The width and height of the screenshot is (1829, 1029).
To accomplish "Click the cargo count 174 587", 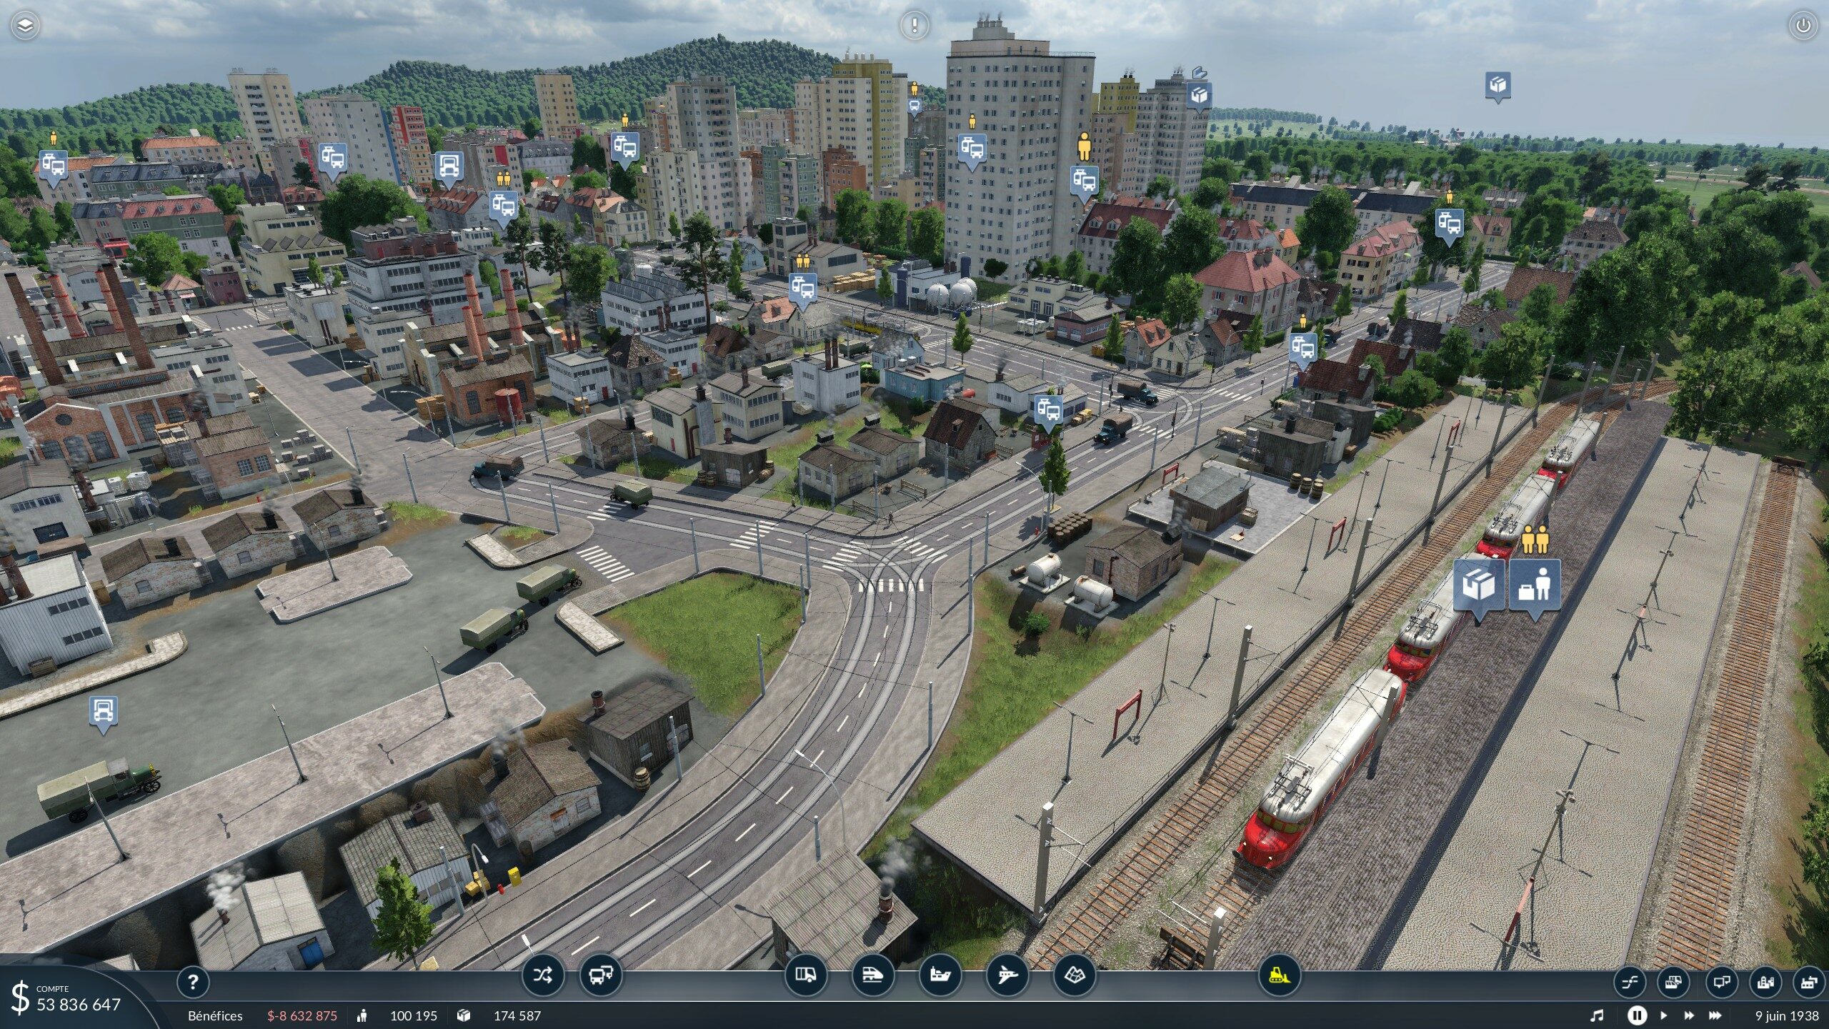I will [517, 1015].
